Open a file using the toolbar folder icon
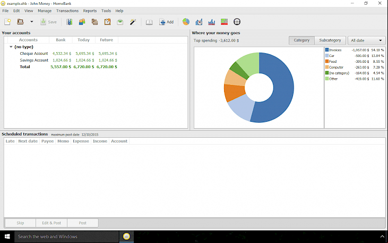This screenshot has height=243, width=388. [x=20, y=22]
